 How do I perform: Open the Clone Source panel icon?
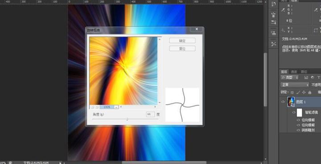click(274, 32)
